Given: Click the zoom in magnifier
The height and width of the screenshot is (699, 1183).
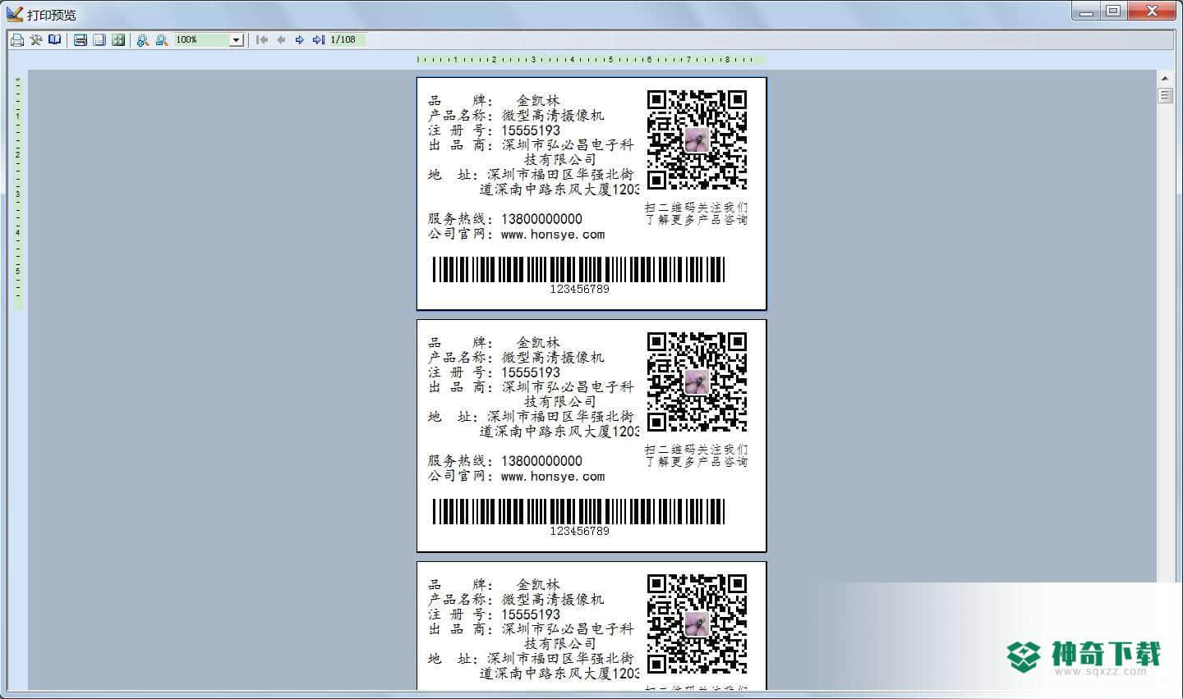Looking at the screenshot, I should click(143, 39).
